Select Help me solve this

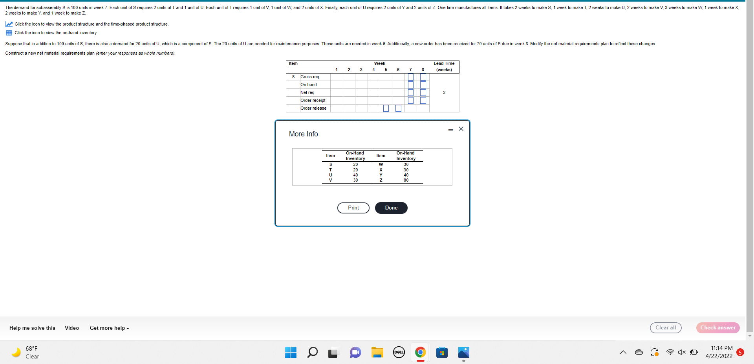pos(32,328)
